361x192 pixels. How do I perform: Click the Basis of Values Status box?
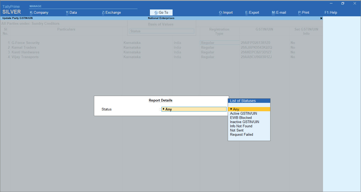(x=161, y=31)
